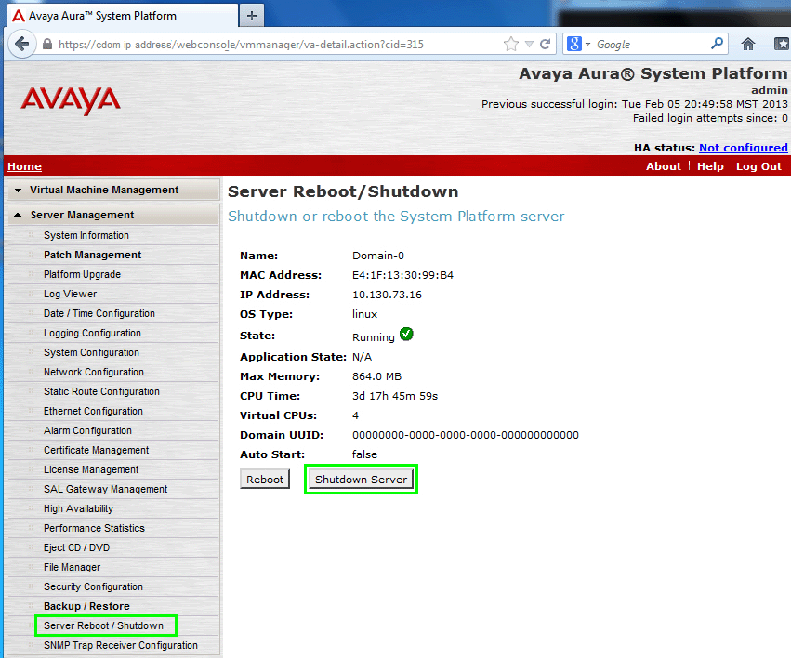Open the About page
791x658 pixels.
click(664, 166)
